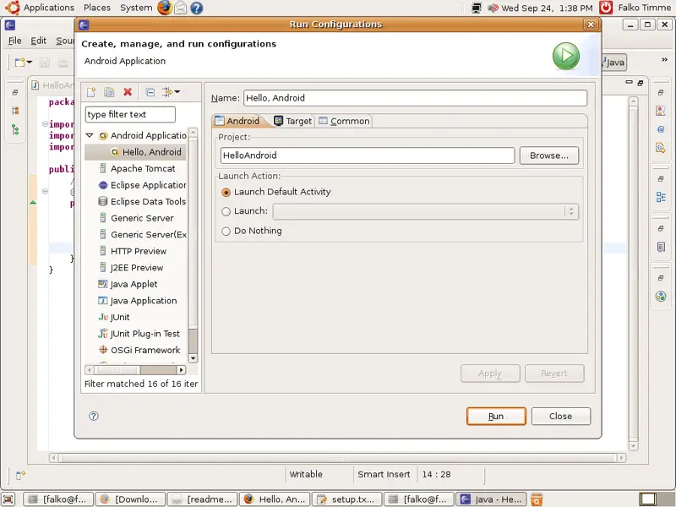Open the Launch activity combo box
The image size is (676, 507).
click(426, 212)
